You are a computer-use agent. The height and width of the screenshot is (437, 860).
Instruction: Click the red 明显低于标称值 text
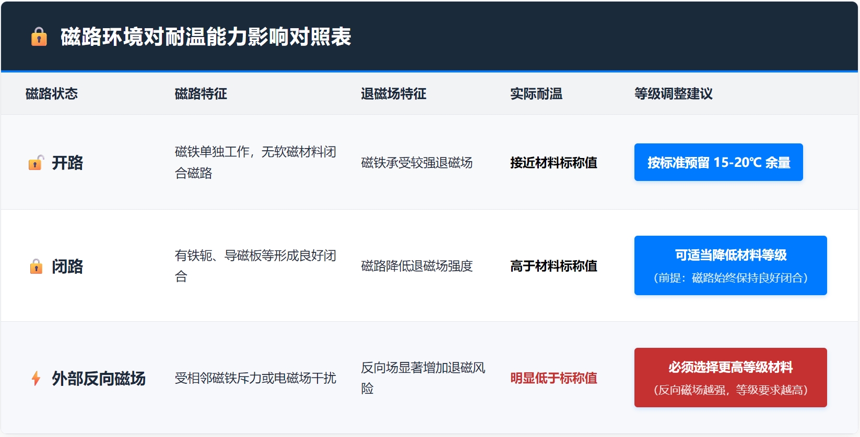pos(553,378)
